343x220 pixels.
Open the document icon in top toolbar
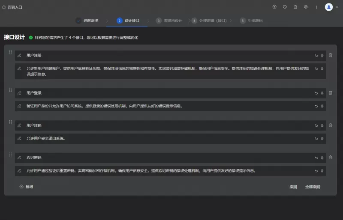point(295,7)
